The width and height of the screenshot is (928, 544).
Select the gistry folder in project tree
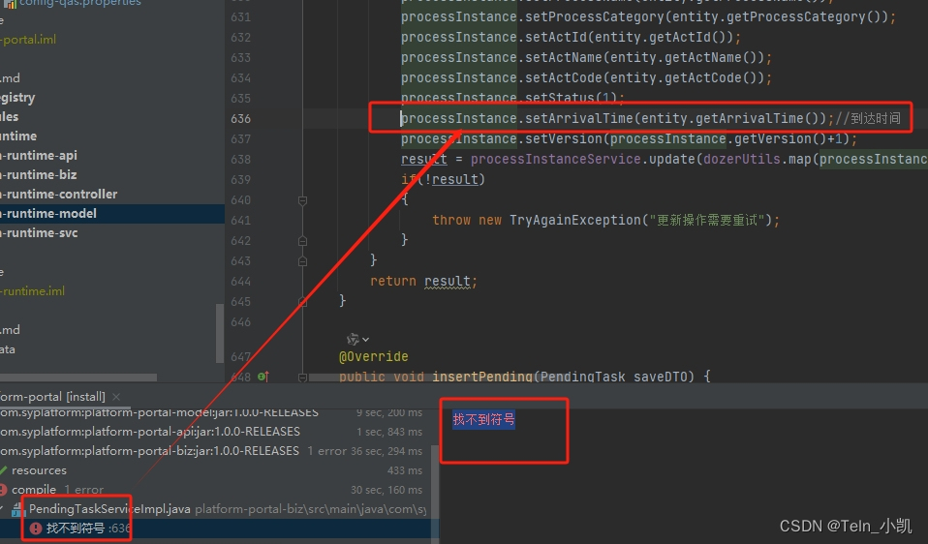[x=17, y=98]
